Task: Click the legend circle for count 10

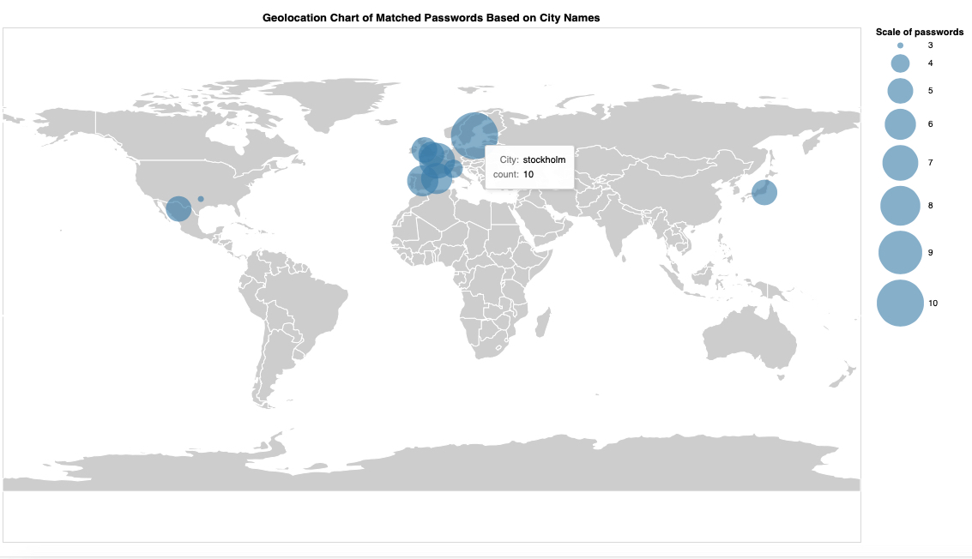Action: tap(900, 304)
